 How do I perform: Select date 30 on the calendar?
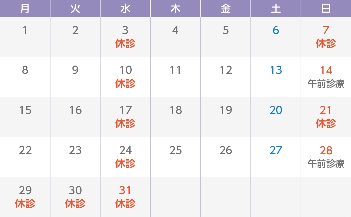tap(75, 190)
